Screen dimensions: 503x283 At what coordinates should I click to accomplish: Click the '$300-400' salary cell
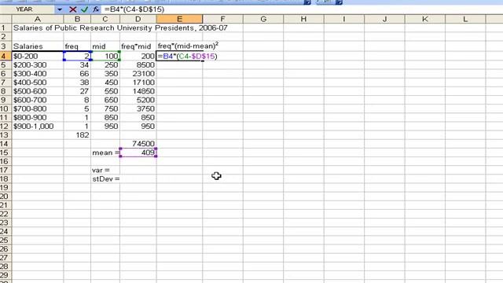click(38, 74)
